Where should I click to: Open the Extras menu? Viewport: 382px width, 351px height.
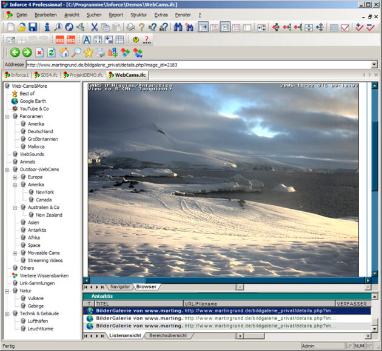[x=161, y=15]
